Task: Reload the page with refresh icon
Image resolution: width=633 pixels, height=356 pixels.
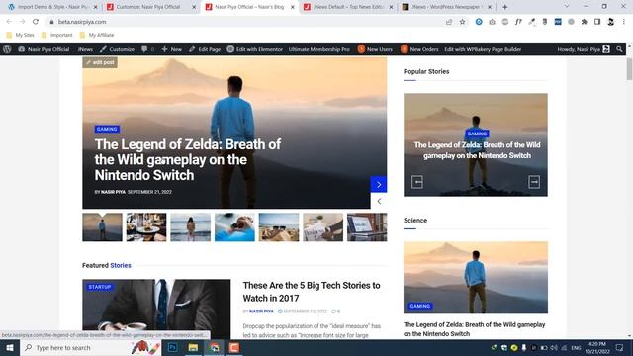Action: point(36,22)
